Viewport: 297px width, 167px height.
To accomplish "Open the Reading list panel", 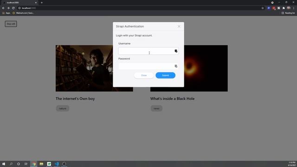I will (x=288, y=13).
